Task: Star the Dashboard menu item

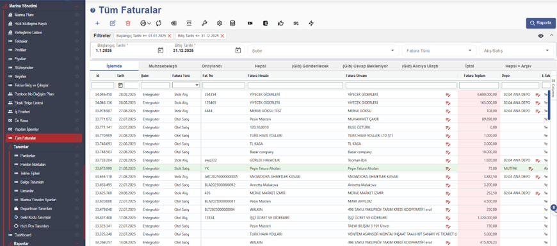Action: 77,235
